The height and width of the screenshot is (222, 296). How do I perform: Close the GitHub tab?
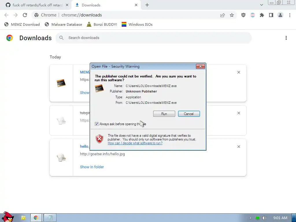(x=67, y=5)
